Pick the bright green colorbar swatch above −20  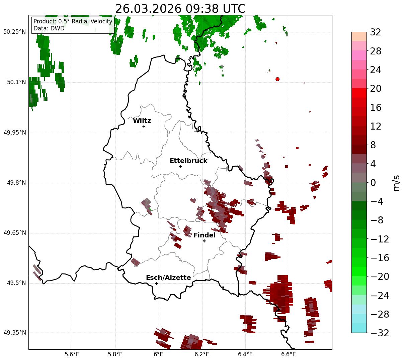[359, 272]
